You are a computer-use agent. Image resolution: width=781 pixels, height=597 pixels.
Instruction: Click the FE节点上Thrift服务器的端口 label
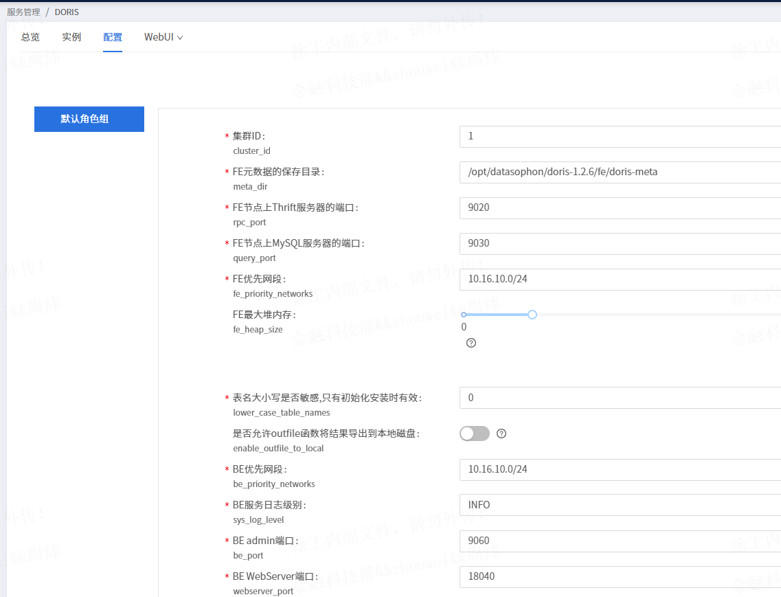(x=295, y=207)
